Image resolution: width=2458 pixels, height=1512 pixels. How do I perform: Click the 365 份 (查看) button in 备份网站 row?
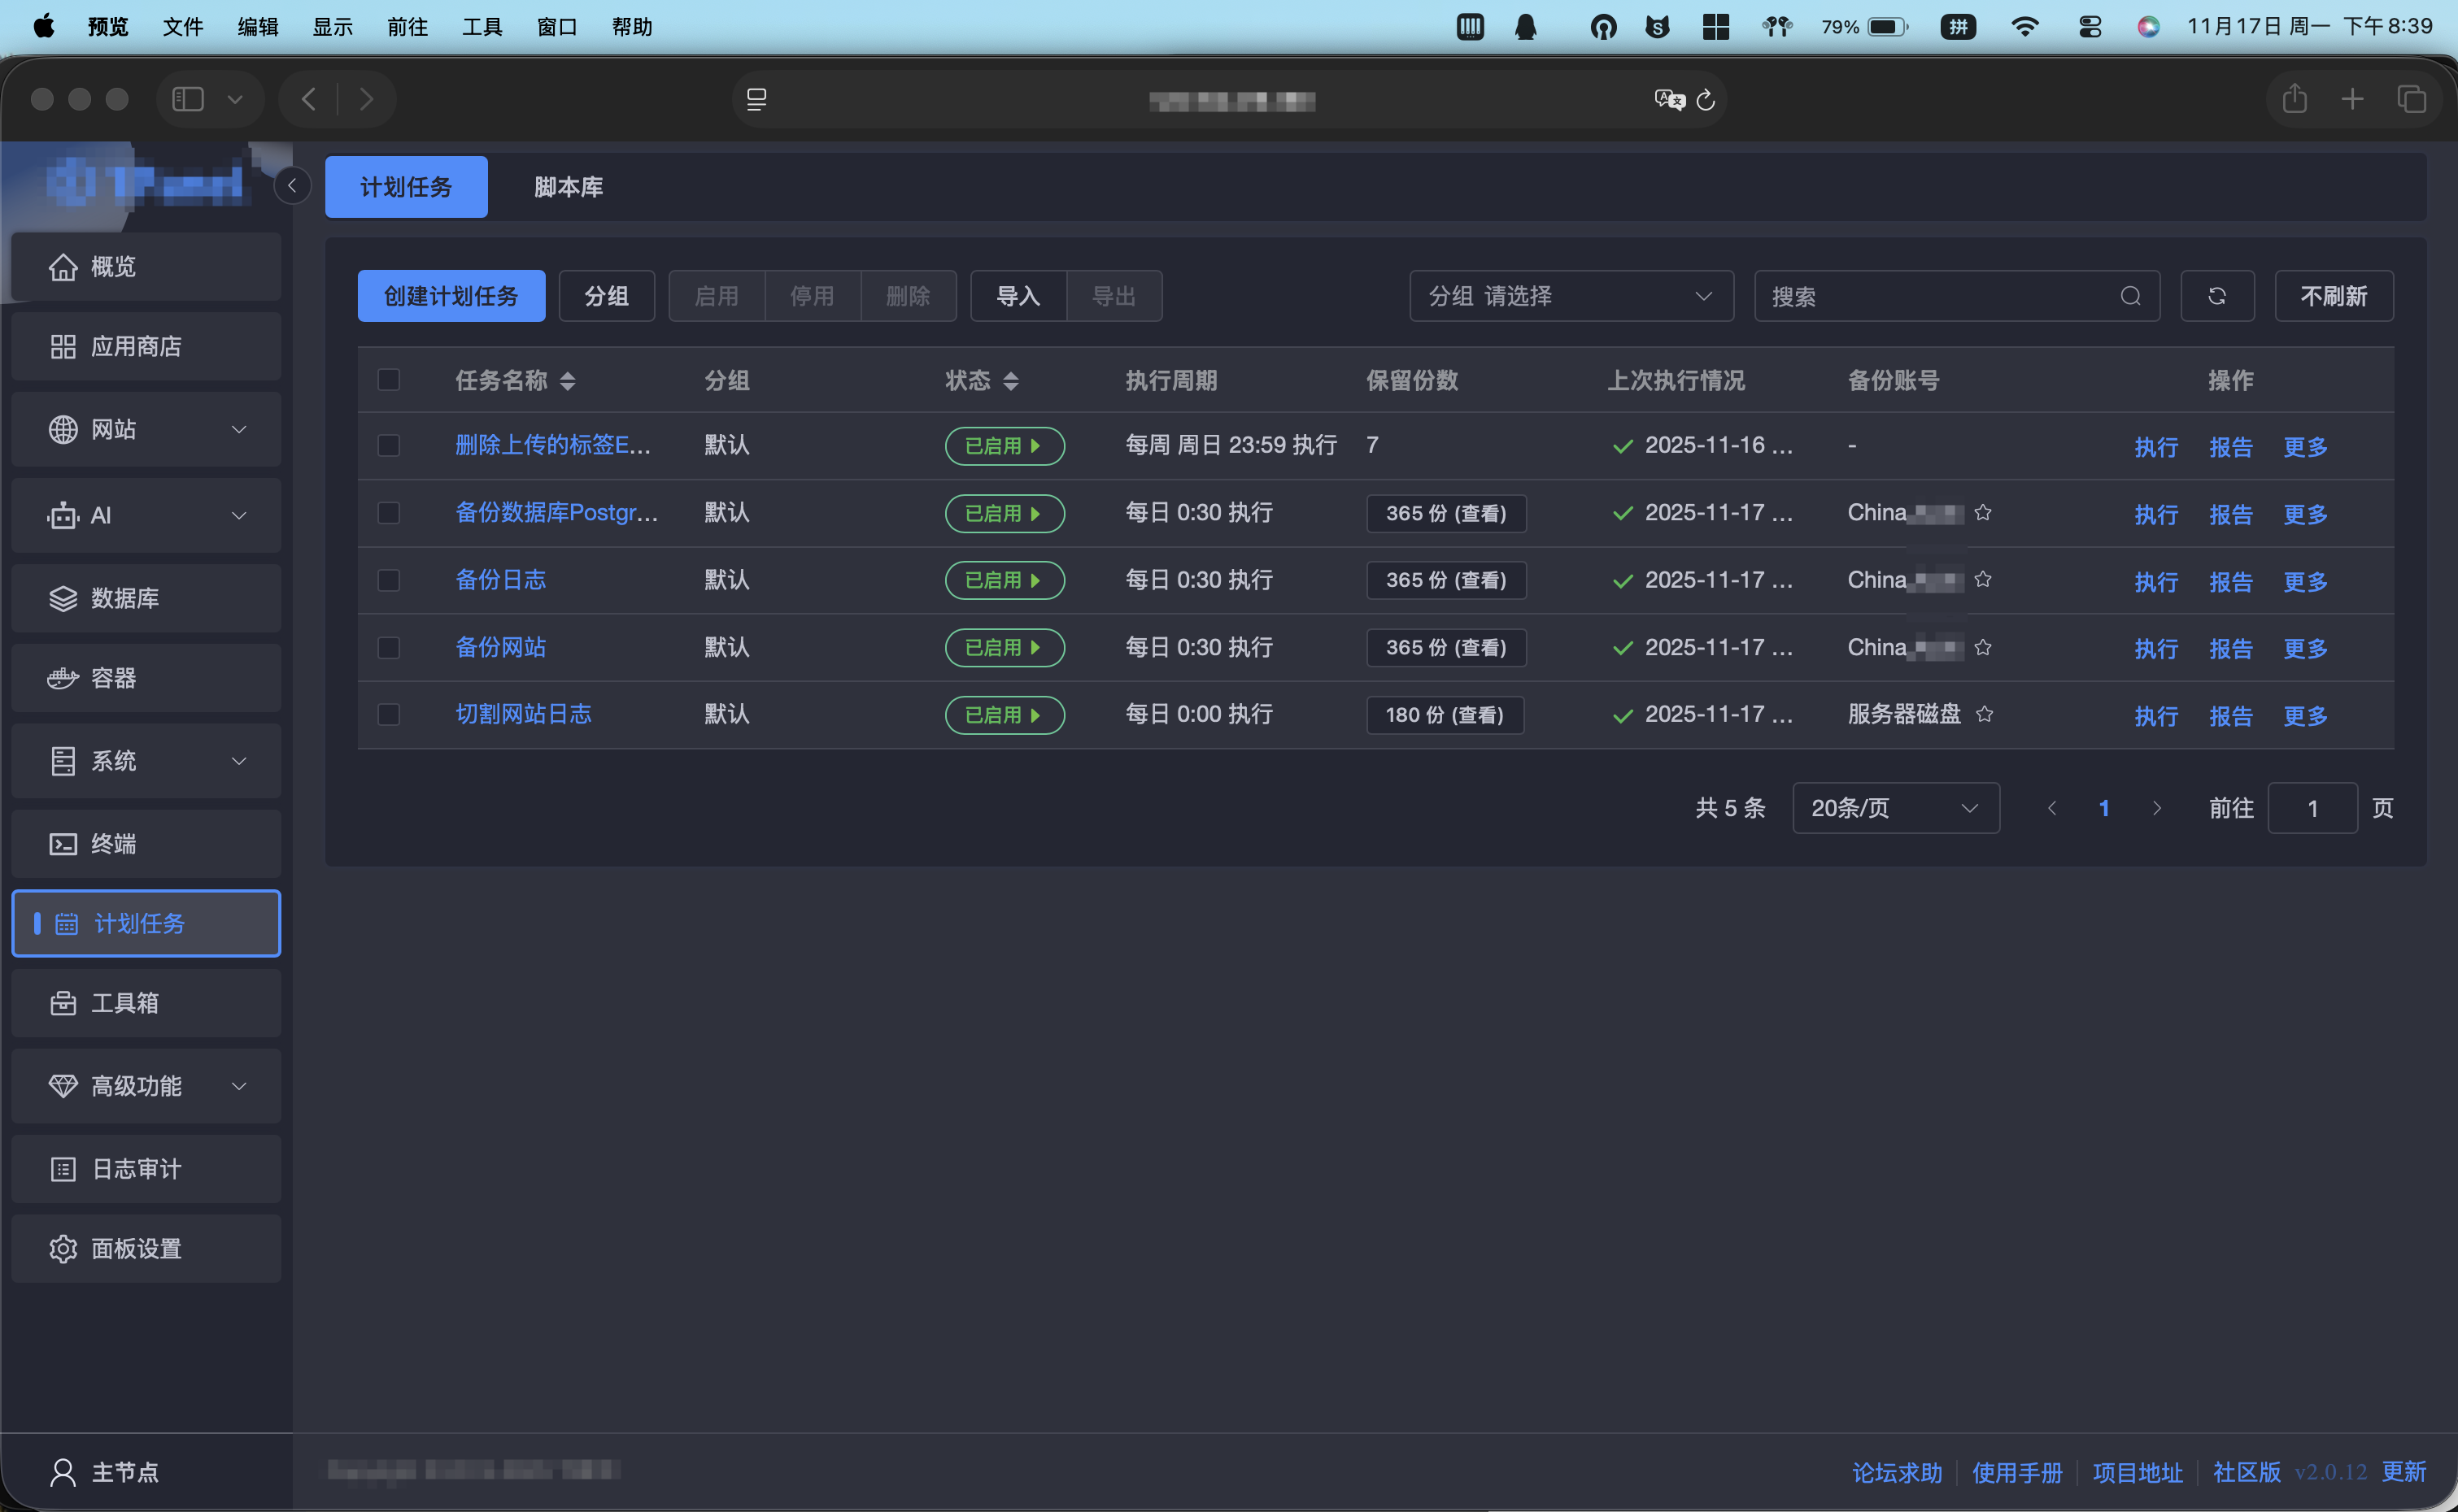pyautogui.click(x=1447, y=648)
